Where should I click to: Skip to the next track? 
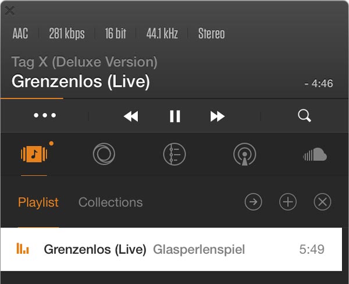click(218, 116)
